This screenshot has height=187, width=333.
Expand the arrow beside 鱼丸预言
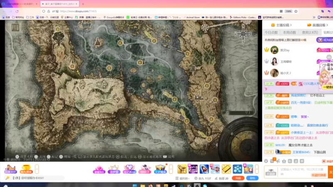pyautogui.click(x=37, y=169)
